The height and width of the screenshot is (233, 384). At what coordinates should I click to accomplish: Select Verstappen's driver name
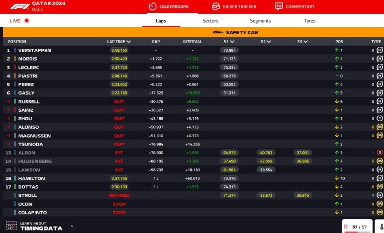pos(35,50)
